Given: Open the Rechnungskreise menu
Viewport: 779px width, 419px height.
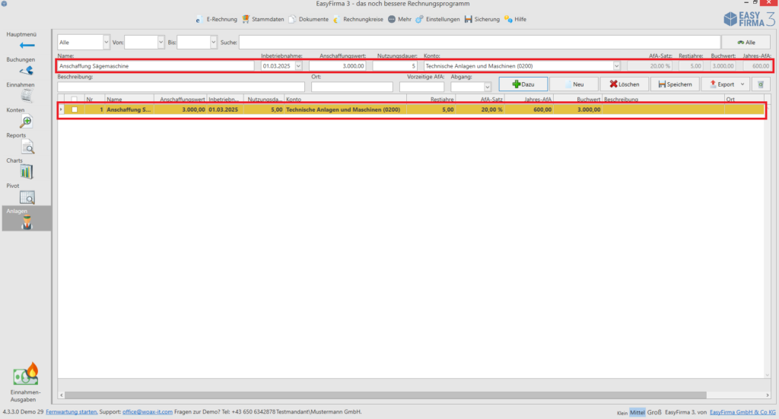Looking at the screenshot, I should (x=363, y=19).
